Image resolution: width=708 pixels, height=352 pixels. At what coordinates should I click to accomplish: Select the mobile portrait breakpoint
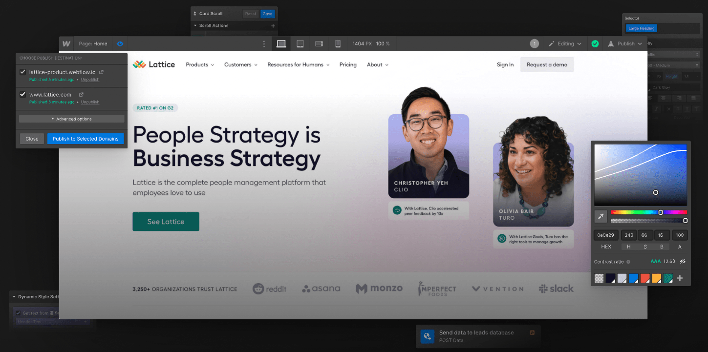pos(338,43)
